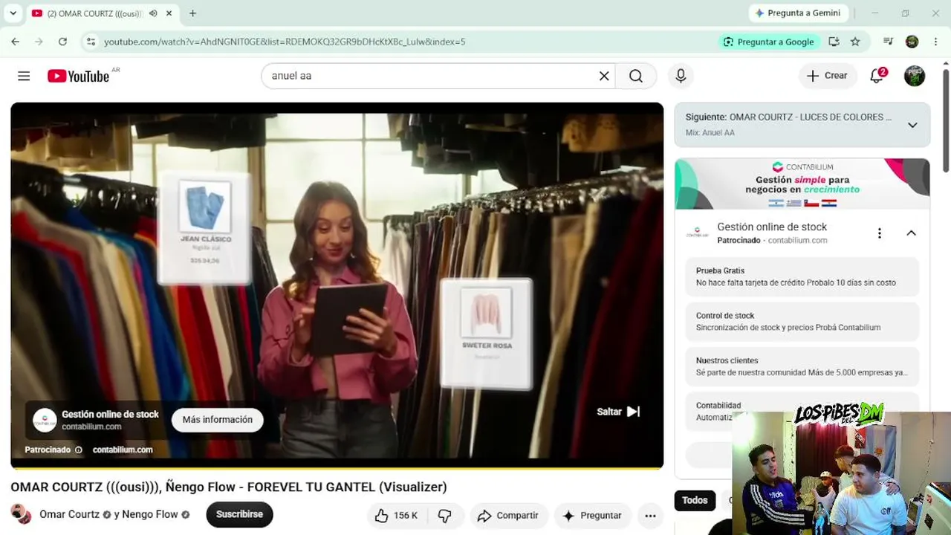Collapse the Gestión online de stock ad panel
This screenshot has height=535, width=951.
[911, 233]
